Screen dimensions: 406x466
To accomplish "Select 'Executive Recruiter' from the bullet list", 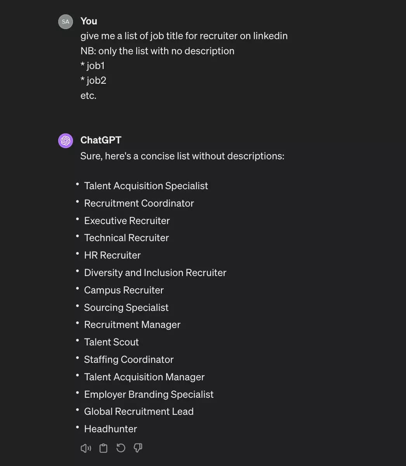I will click(x=127, y=221).
